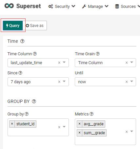Click the last_update_time field value
140x149 pixels.
click(26, 63)
